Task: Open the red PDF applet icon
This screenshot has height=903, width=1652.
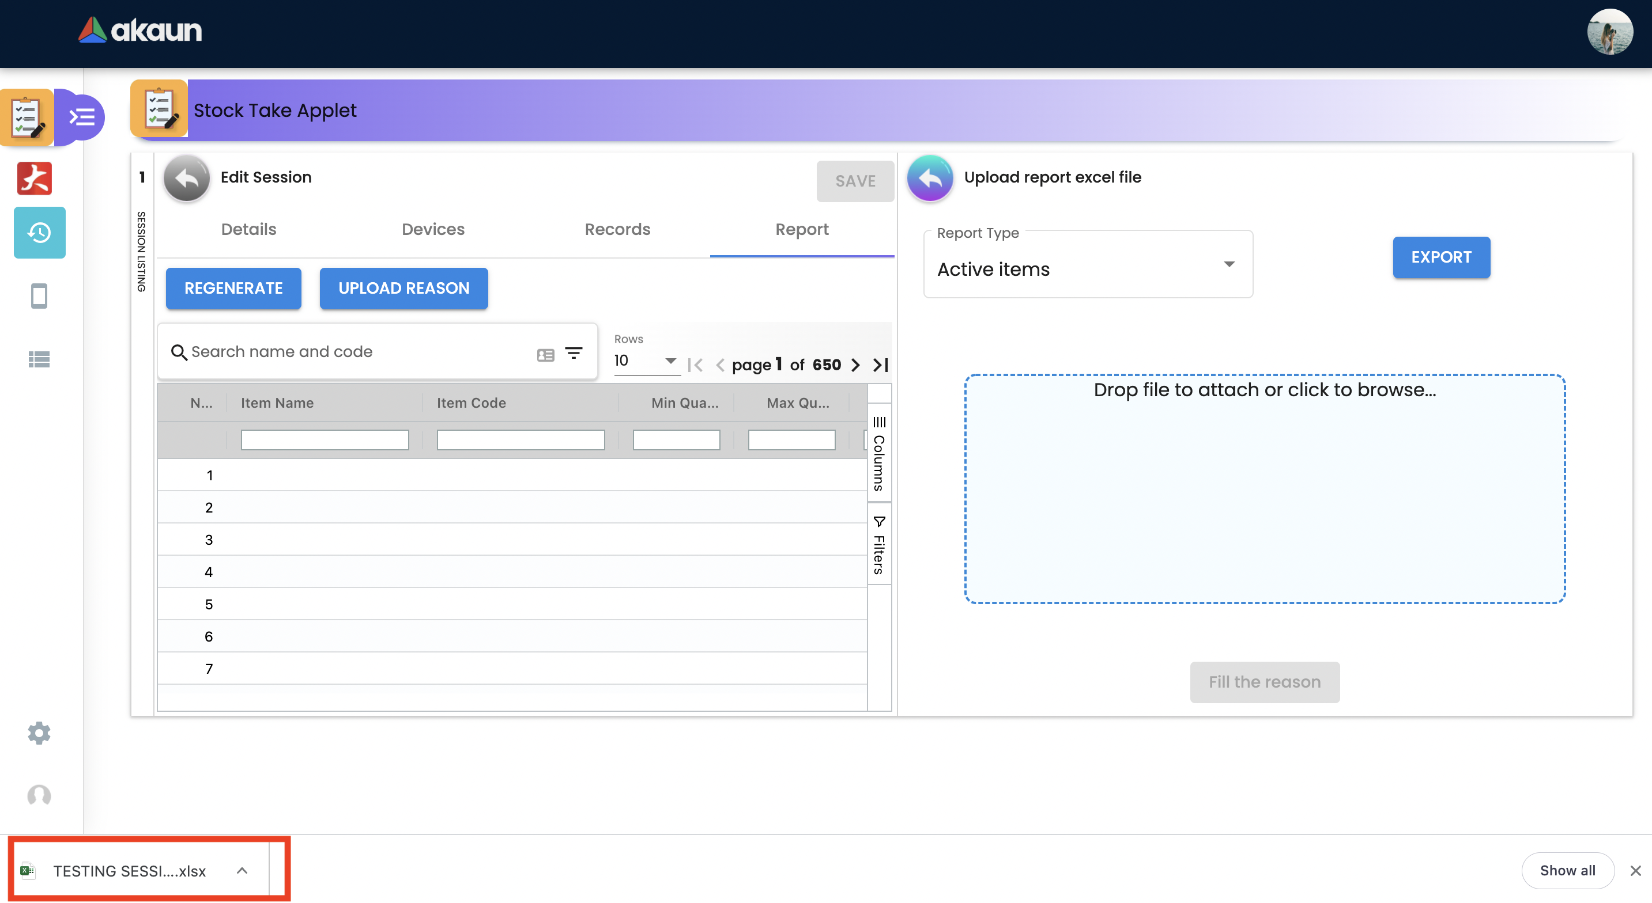Action: (x=35, y=178)
